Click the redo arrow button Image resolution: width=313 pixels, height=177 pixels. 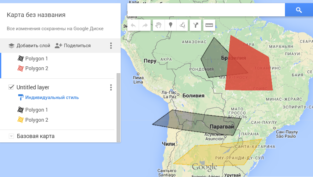pos(145,25)
